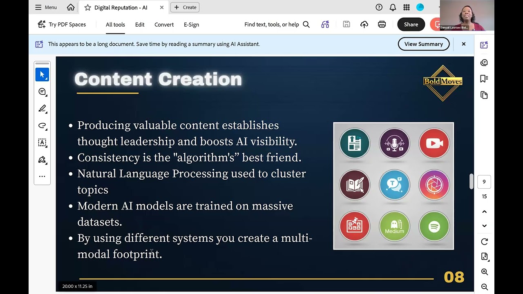Viewport: 523px width, 294px height.
Task: Click the AI summary banner icon
Action: [x=39, y=44]
